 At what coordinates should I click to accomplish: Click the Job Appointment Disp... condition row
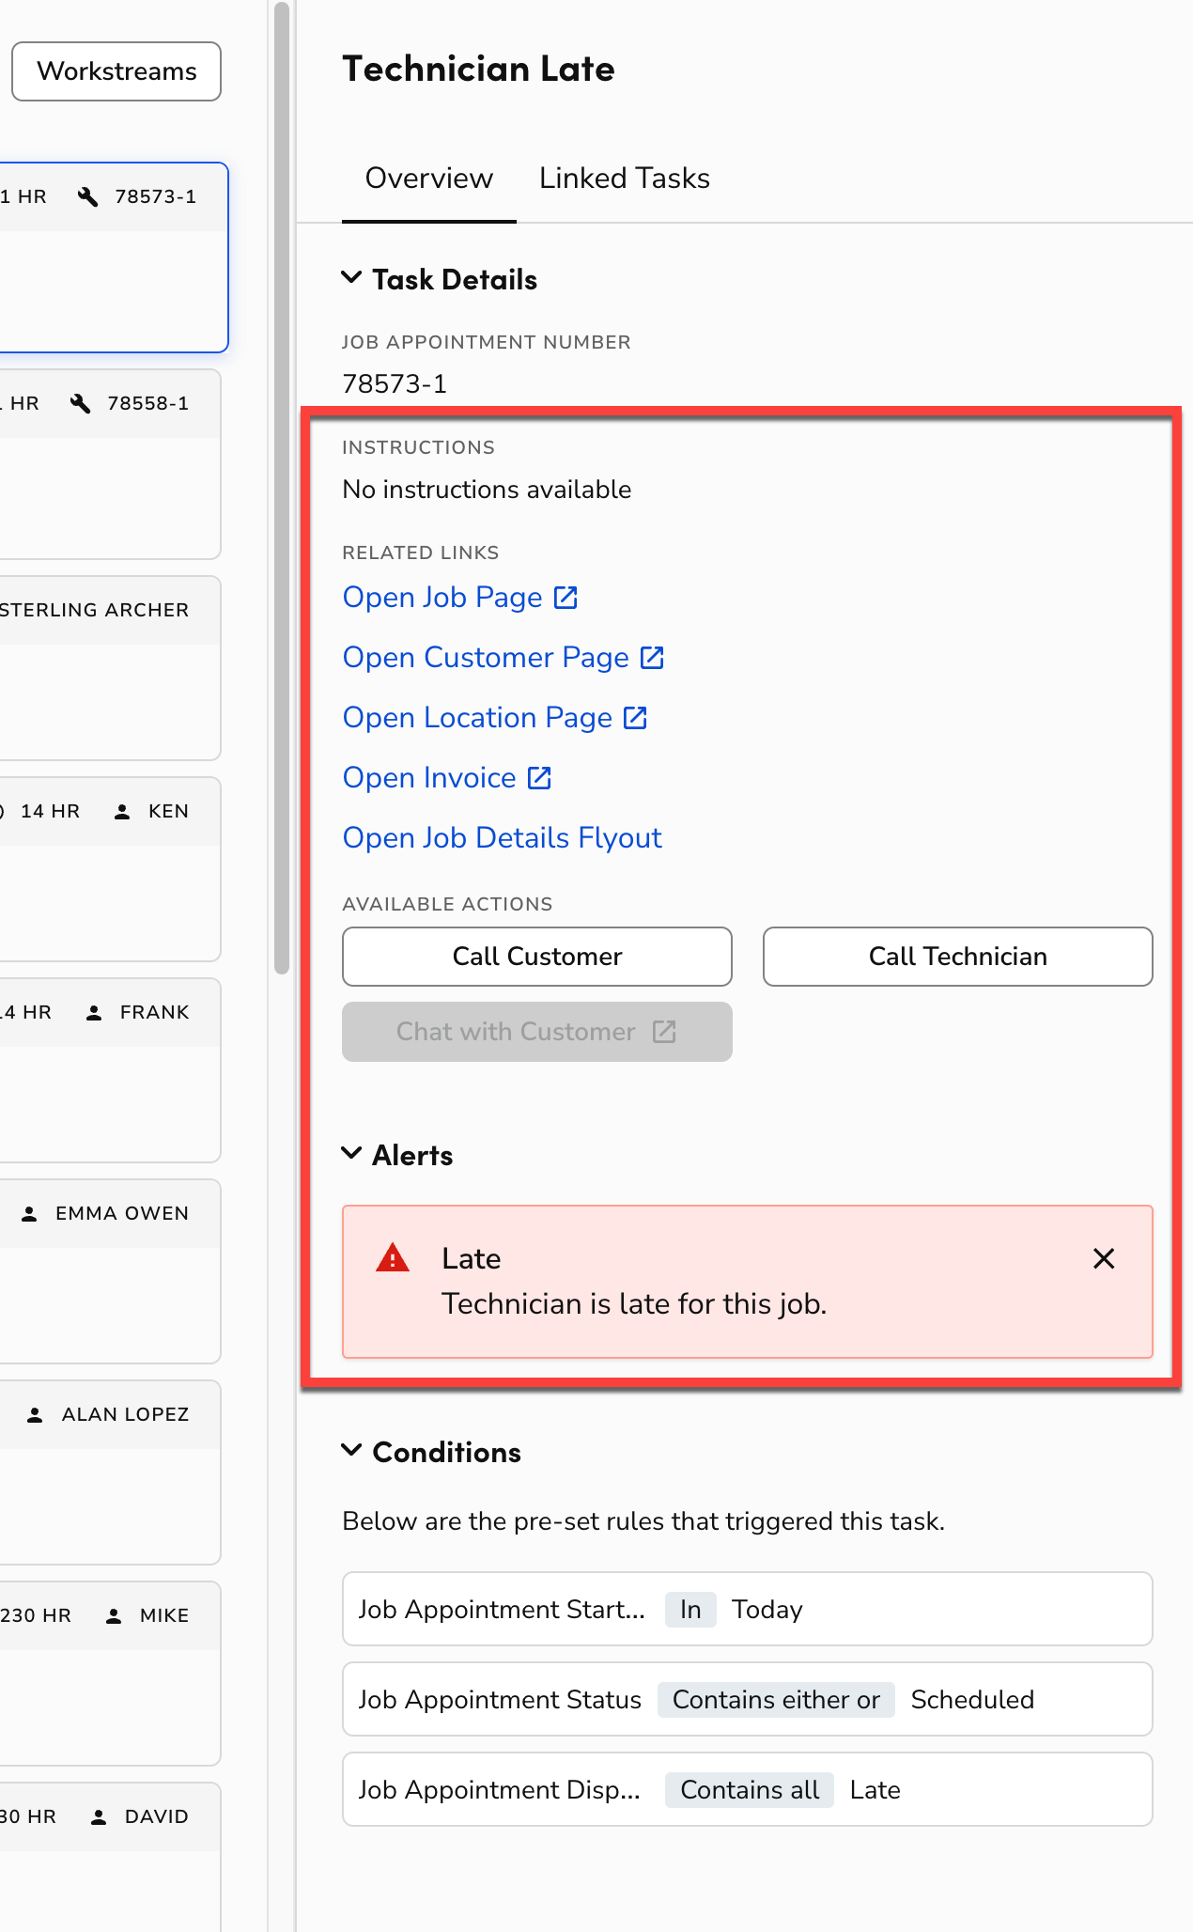coord(748,1789)
